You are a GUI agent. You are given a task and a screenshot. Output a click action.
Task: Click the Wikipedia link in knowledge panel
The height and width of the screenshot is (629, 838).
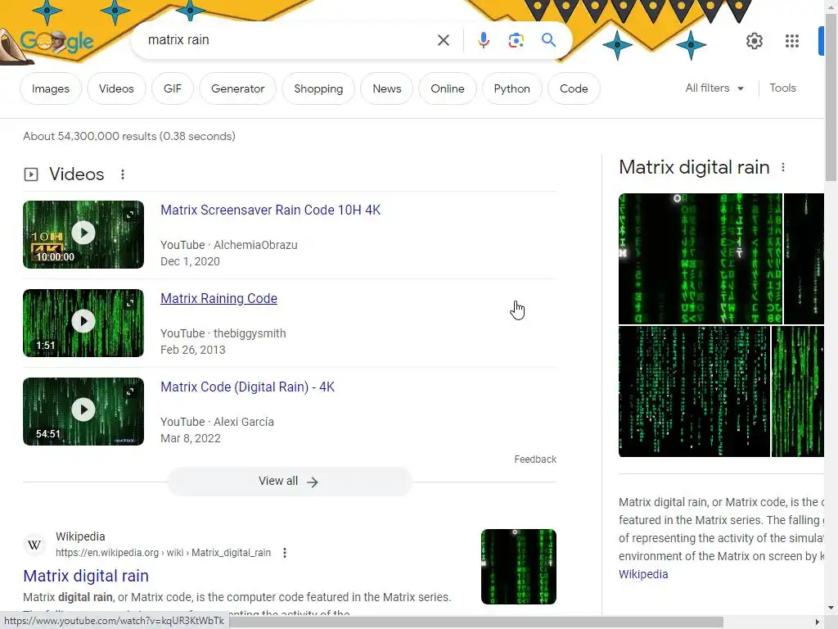[643, 574]
